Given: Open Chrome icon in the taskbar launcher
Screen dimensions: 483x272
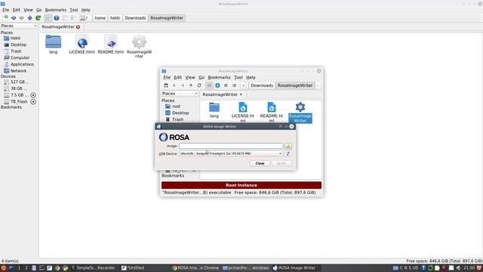Looking at the screenshot, I should pos(57,268).
